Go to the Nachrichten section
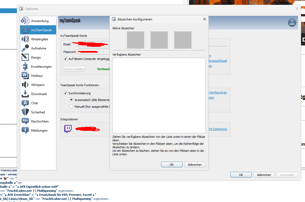Viewport: 305px width, 202px height. coord(39,121)
